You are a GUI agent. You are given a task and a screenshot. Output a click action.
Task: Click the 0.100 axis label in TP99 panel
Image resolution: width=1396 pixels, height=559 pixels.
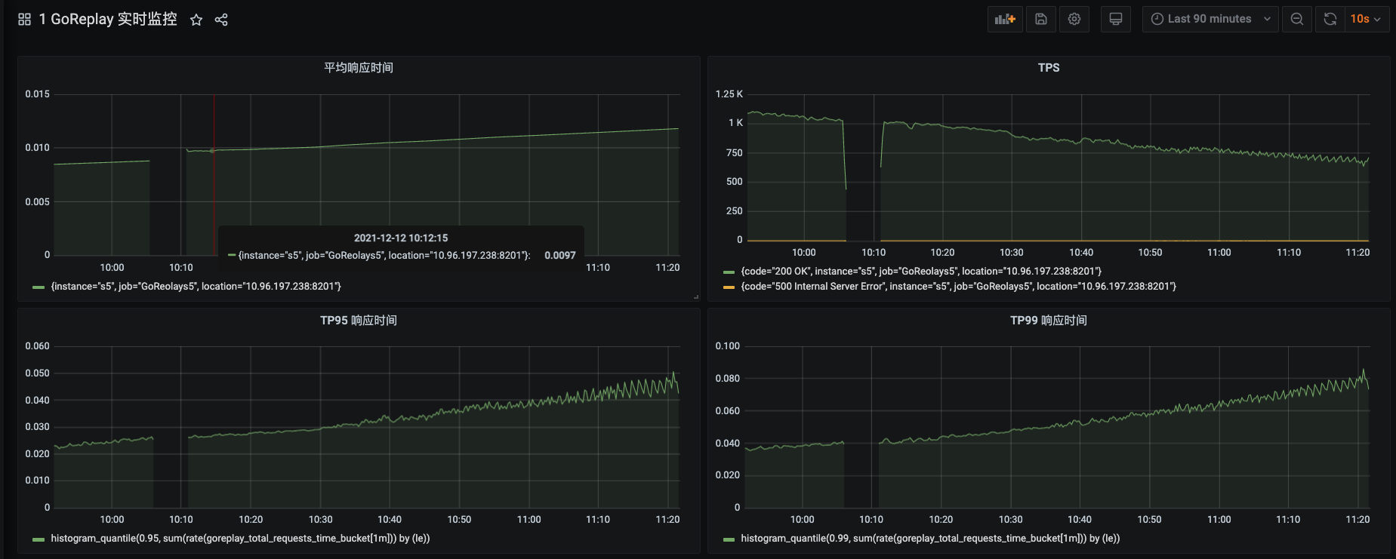pos(728,346)
